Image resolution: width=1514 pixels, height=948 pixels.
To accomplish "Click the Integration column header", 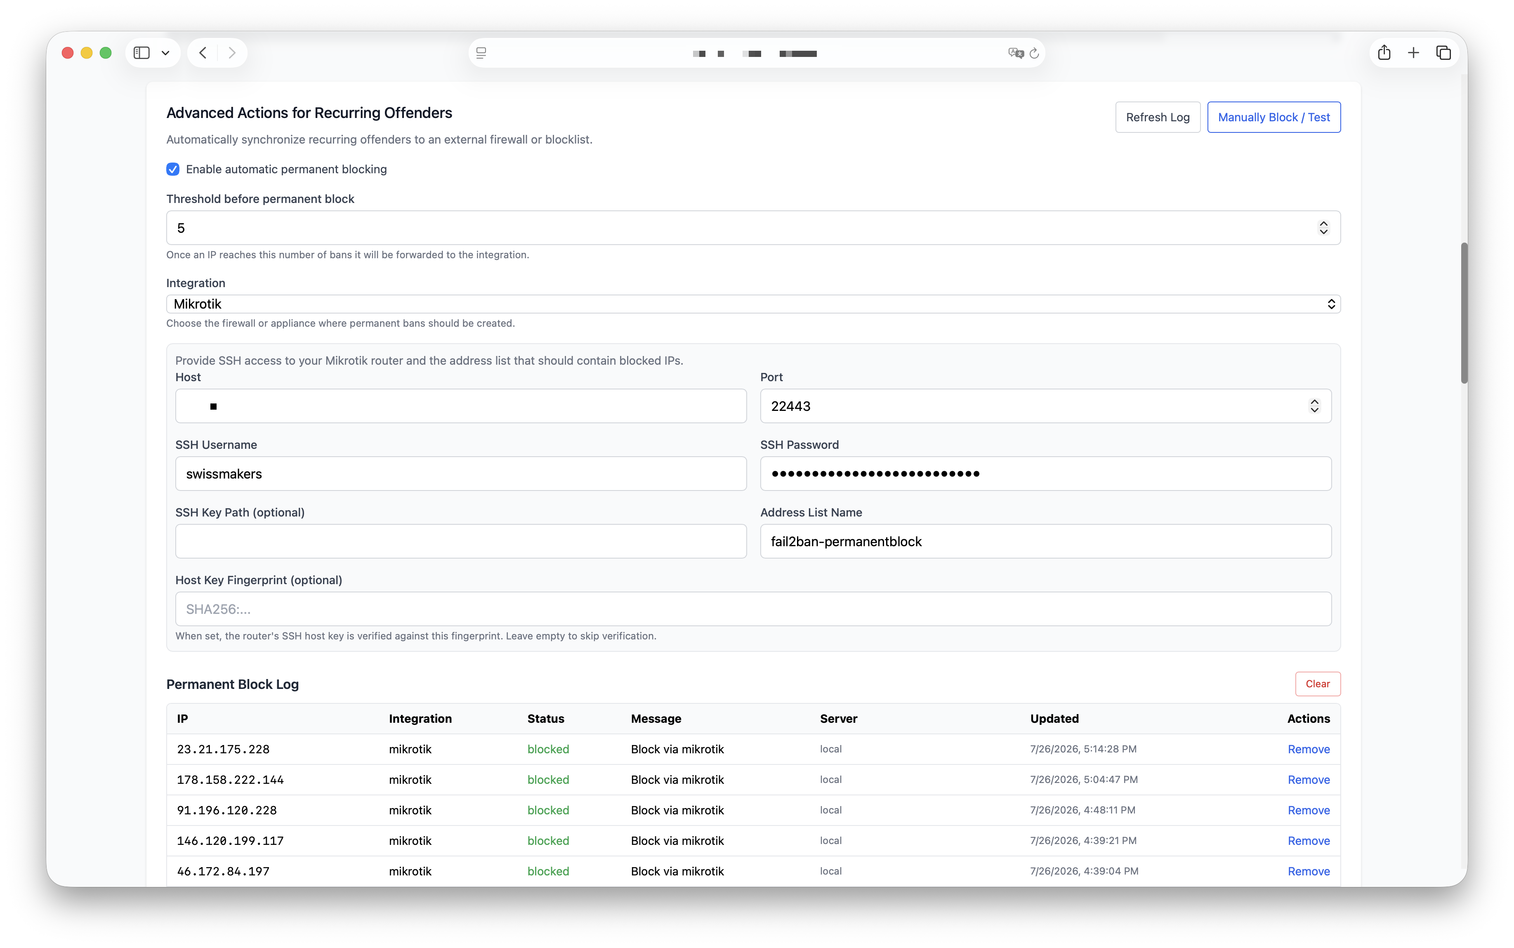I will click(x=420, y=719).
